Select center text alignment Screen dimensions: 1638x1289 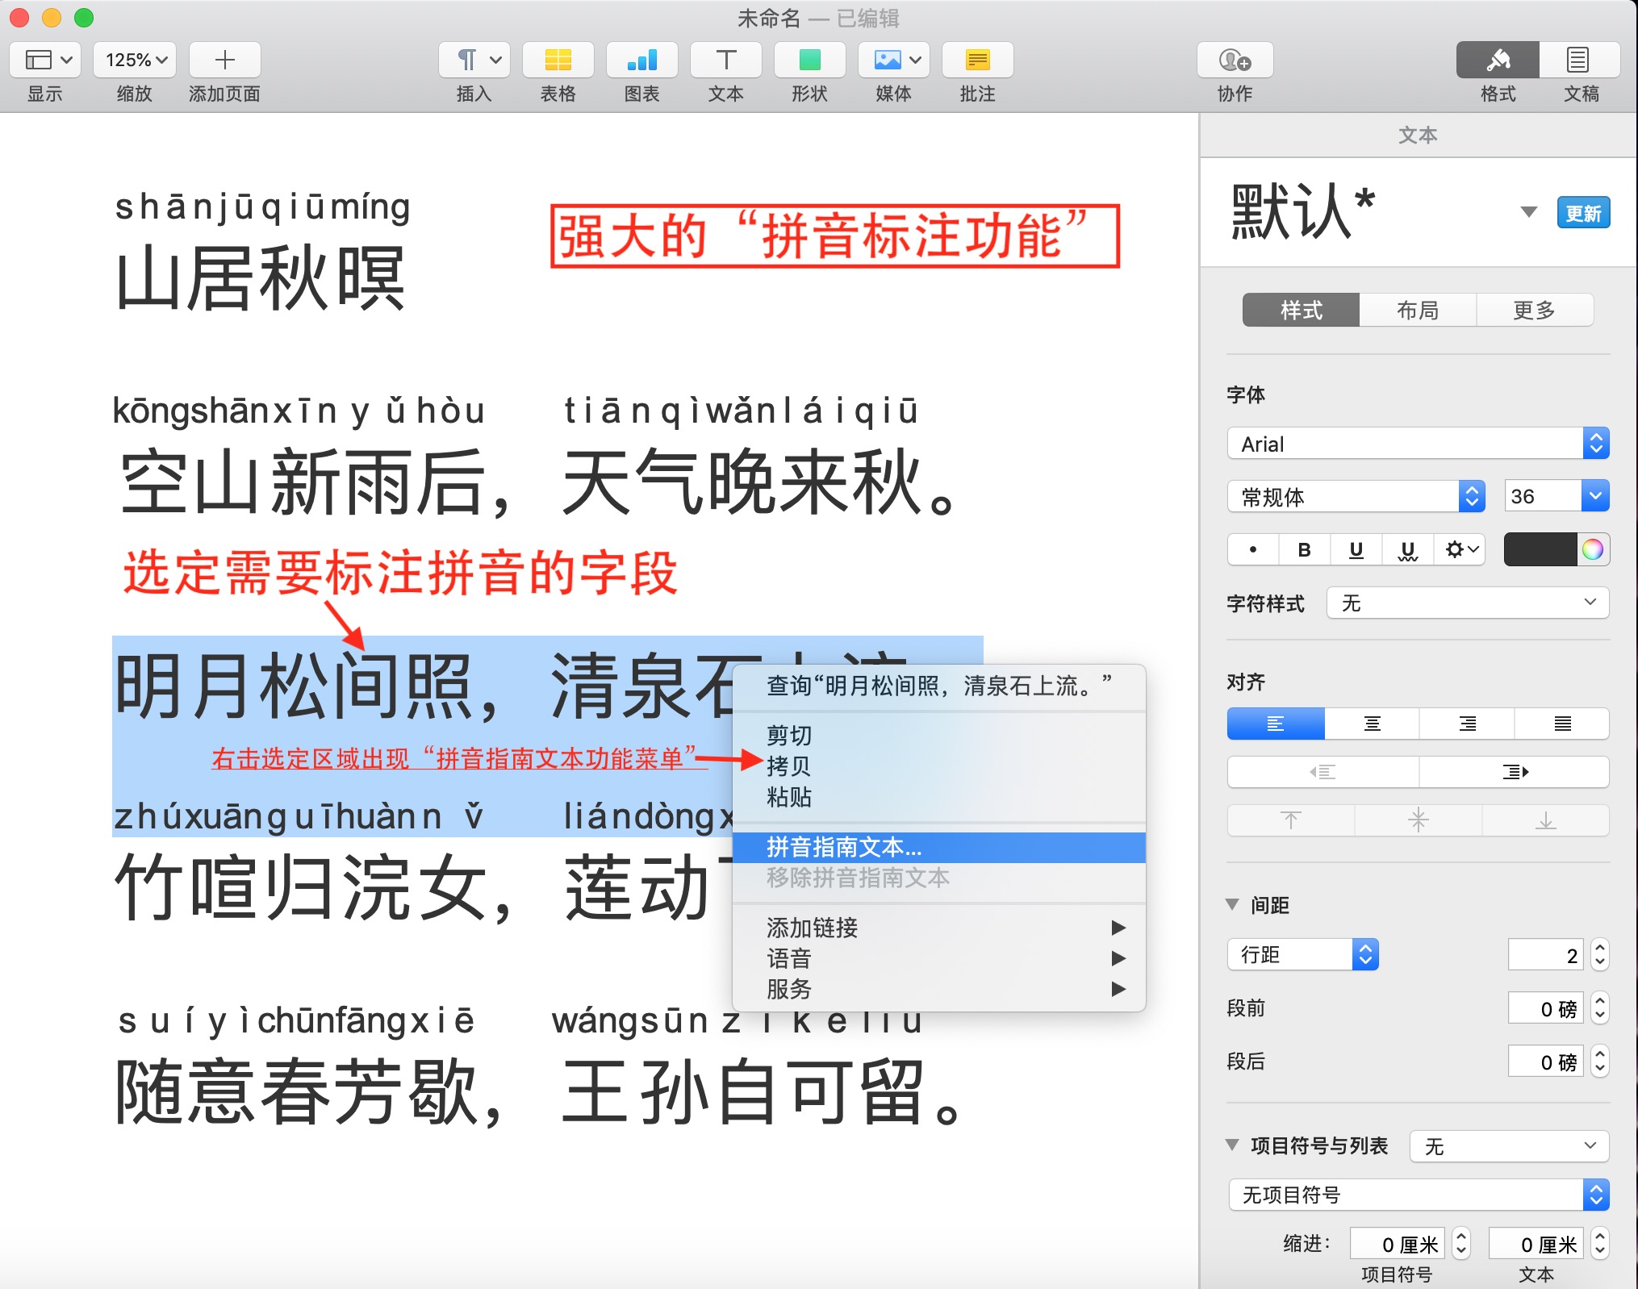(x=1372, y=724)
